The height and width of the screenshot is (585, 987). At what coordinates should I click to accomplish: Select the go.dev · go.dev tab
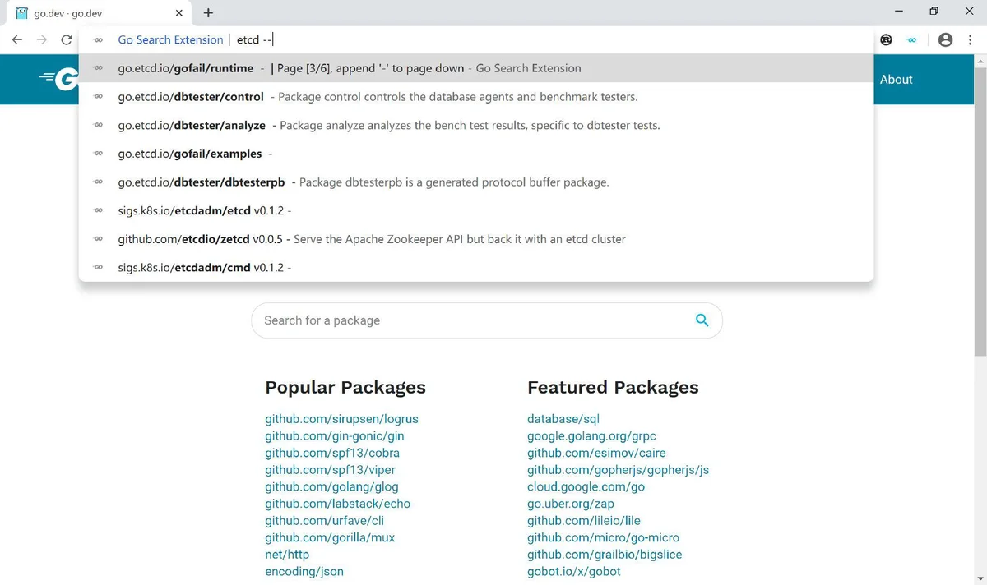click(x=100, y=13)
